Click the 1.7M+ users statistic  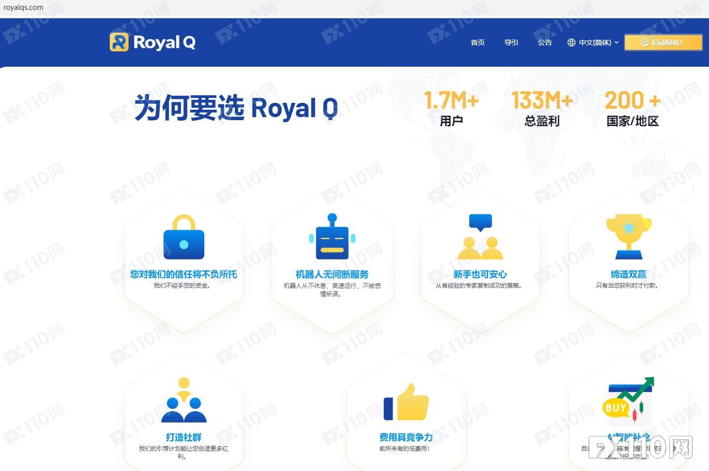451,100
